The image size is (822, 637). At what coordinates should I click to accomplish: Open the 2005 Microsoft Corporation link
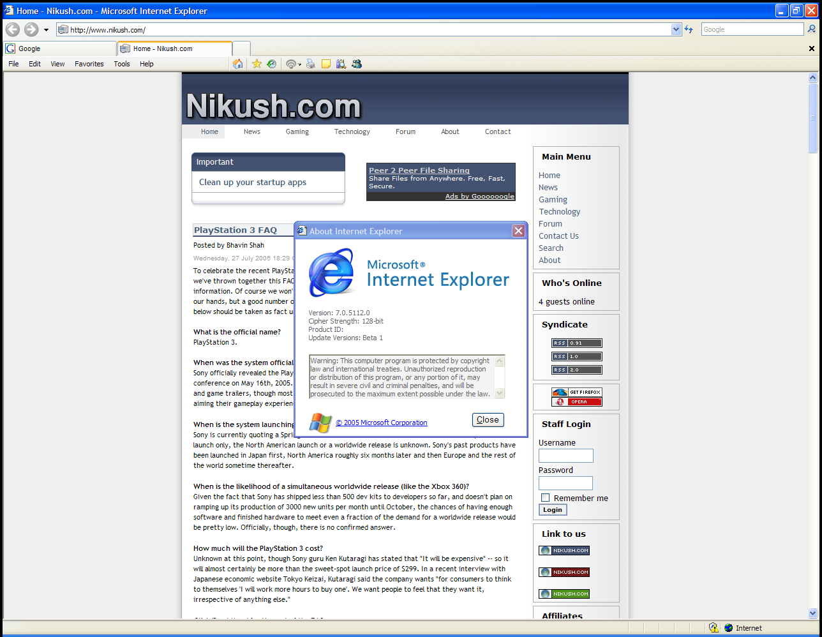pyautogui.click(x=382, y=423)
